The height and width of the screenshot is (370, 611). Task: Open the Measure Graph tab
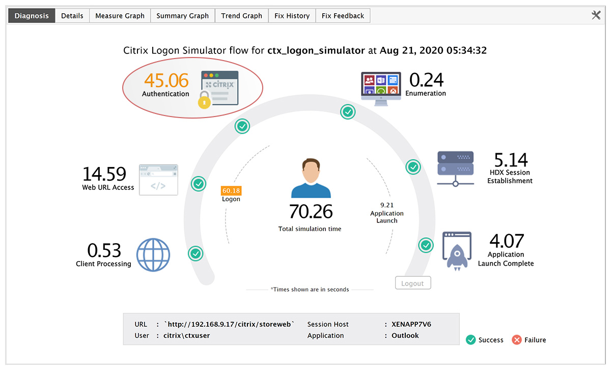coord(120,16)
